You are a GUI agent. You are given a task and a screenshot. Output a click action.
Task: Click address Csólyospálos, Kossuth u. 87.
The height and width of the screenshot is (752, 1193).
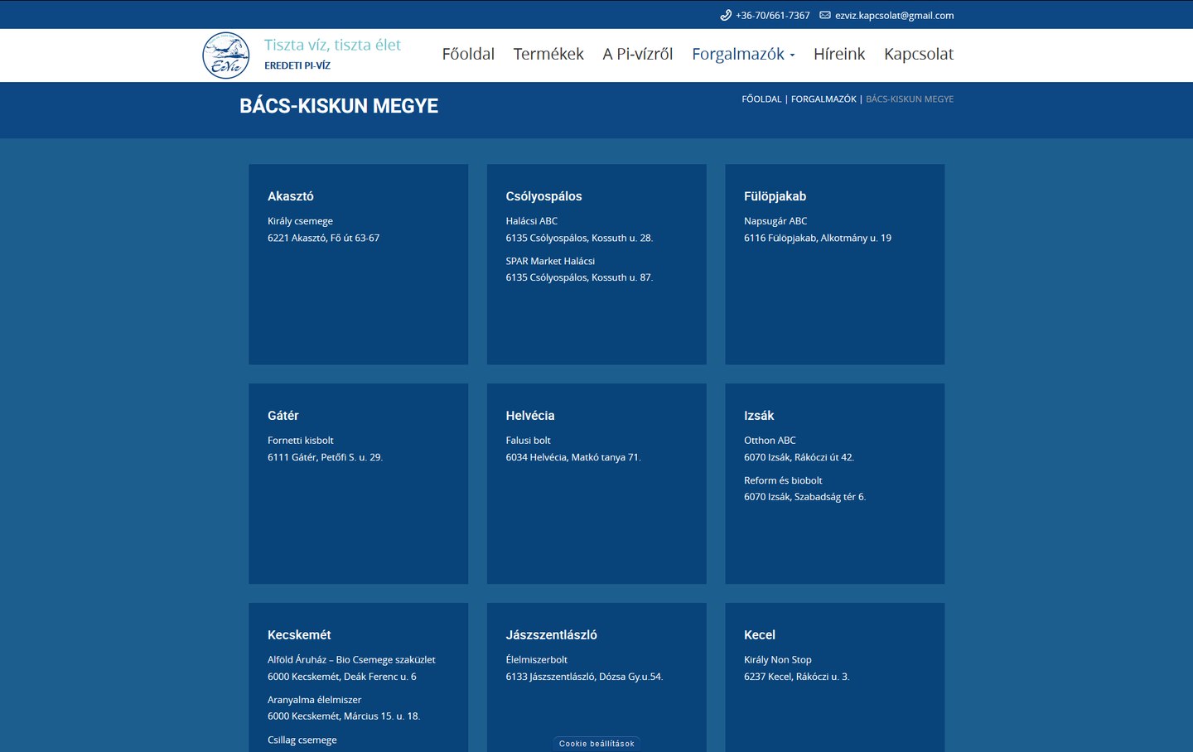coord(579,277)
